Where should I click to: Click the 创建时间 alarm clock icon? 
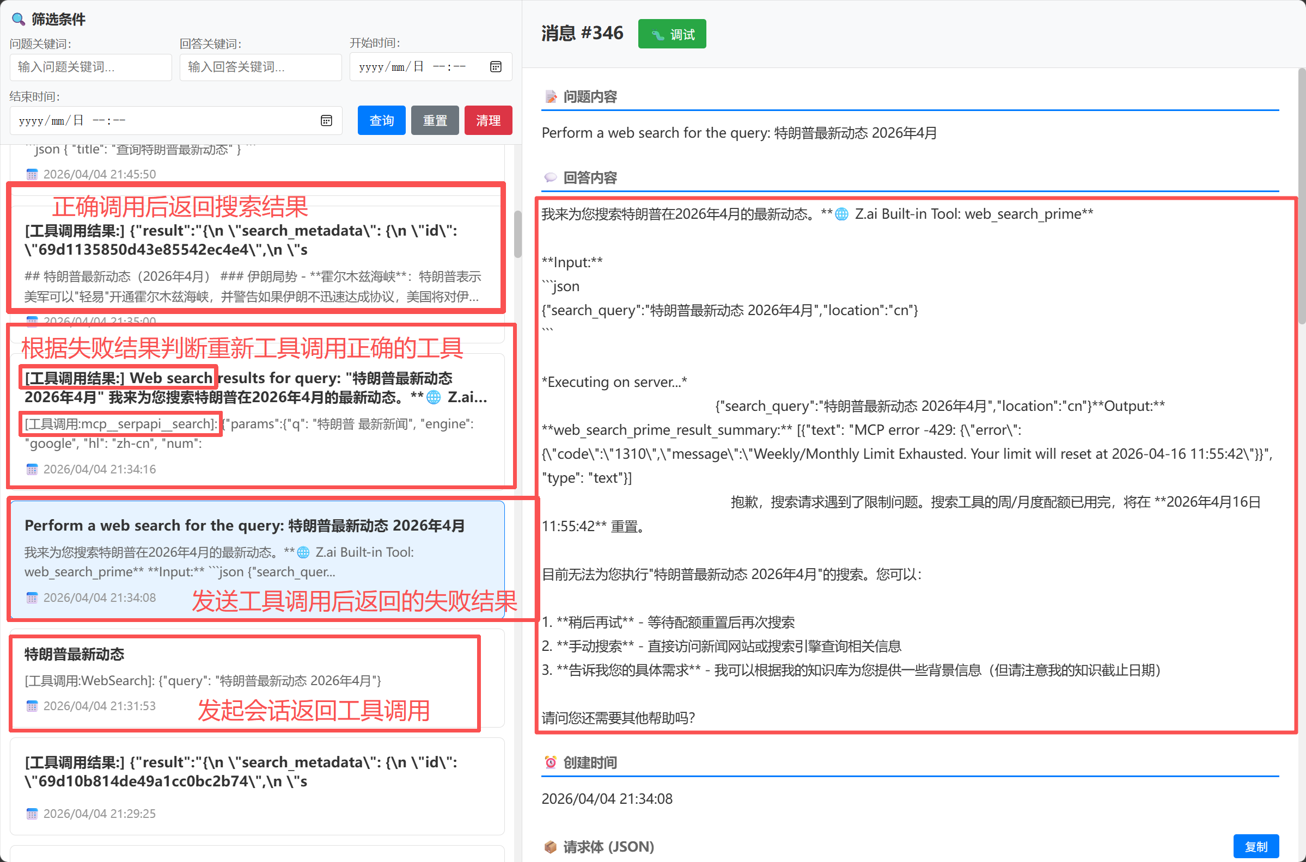tap(550, 762)
